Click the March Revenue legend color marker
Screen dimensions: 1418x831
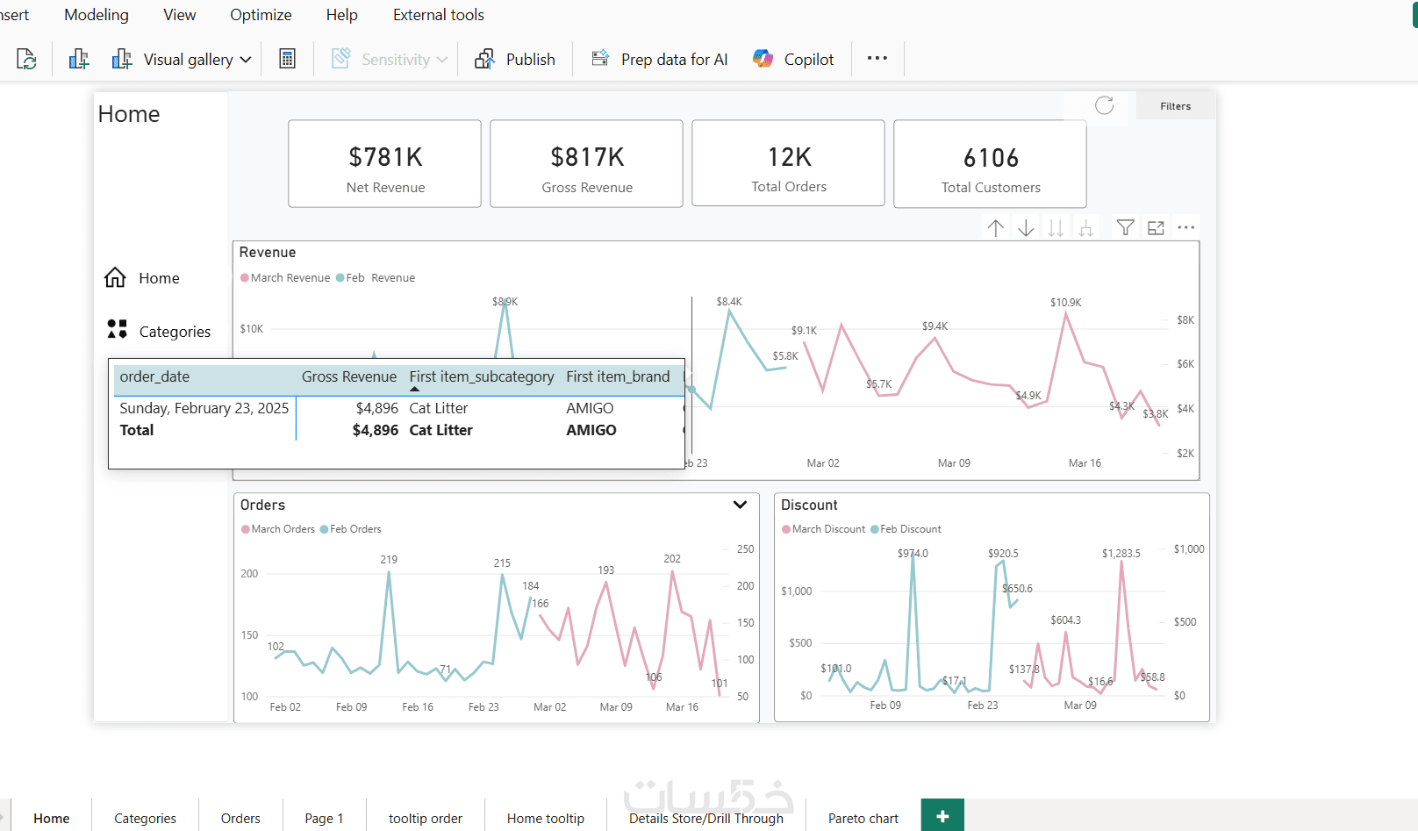[245, 278]
